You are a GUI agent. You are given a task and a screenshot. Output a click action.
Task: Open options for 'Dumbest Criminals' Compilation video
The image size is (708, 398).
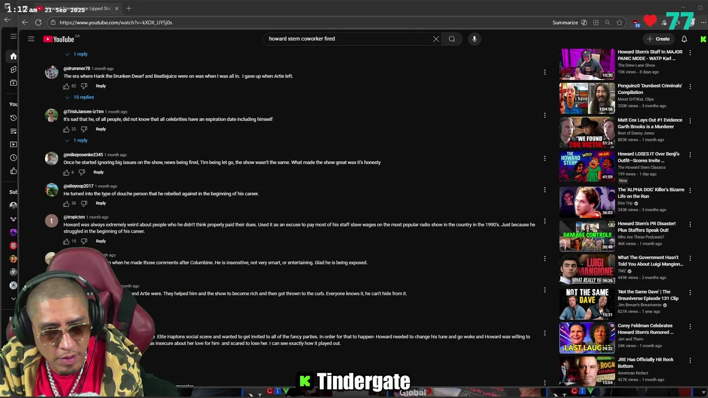[x=690, y=87]
